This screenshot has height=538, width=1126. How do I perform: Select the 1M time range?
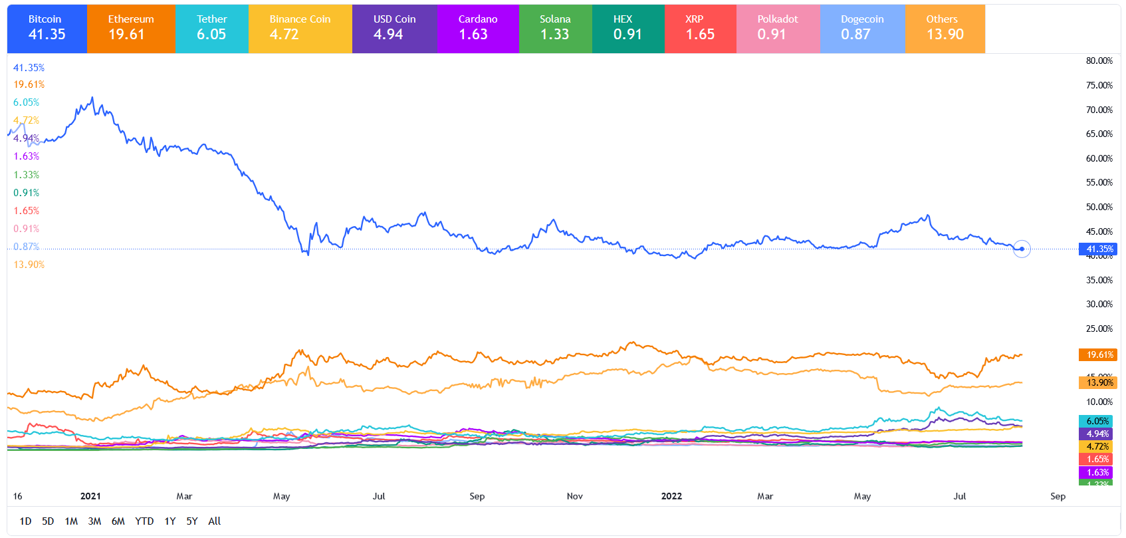[71, 521]
